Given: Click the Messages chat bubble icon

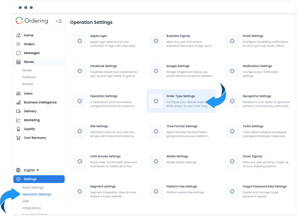Looking at the screenshot, I should point(18,53).
